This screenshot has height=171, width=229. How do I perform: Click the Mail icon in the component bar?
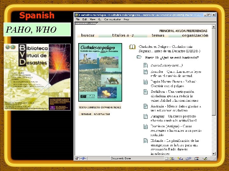coord(180,158)
